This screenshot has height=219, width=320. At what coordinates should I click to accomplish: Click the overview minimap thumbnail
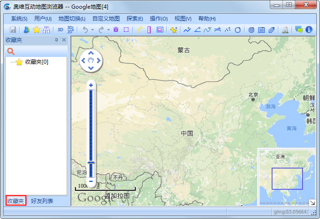[x=287, y=177]
